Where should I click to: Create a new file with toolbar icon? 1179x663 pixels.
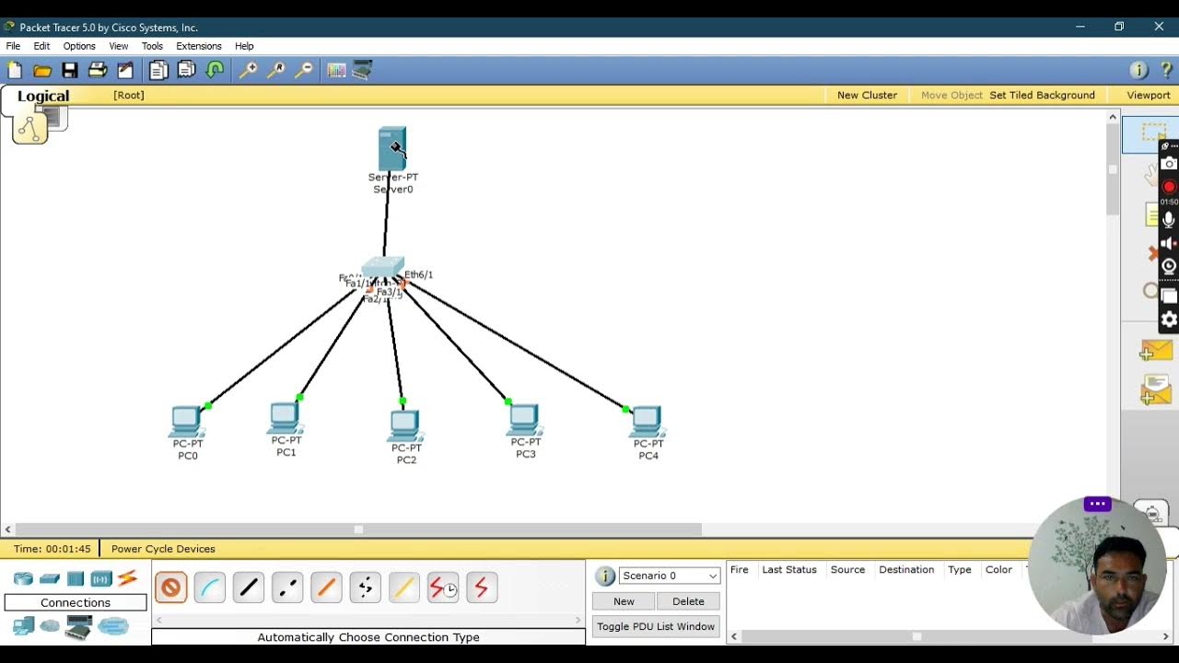click(15, 70)
